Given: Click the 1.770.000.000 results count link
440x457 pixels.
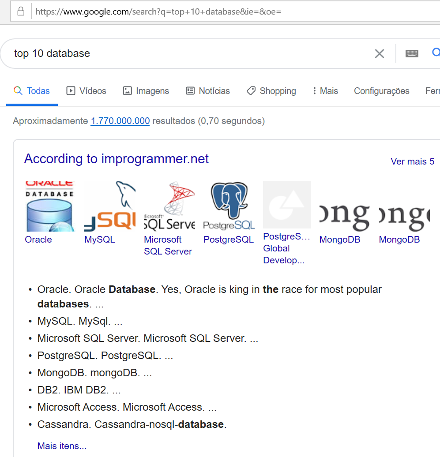Looking at the screenshot, I should point(120,121).
